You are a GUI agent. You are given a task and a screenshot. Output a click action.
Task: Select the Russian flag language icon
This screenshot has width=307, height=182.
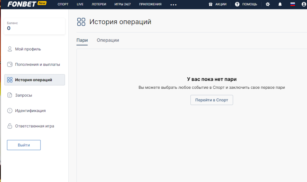(293, 4)
